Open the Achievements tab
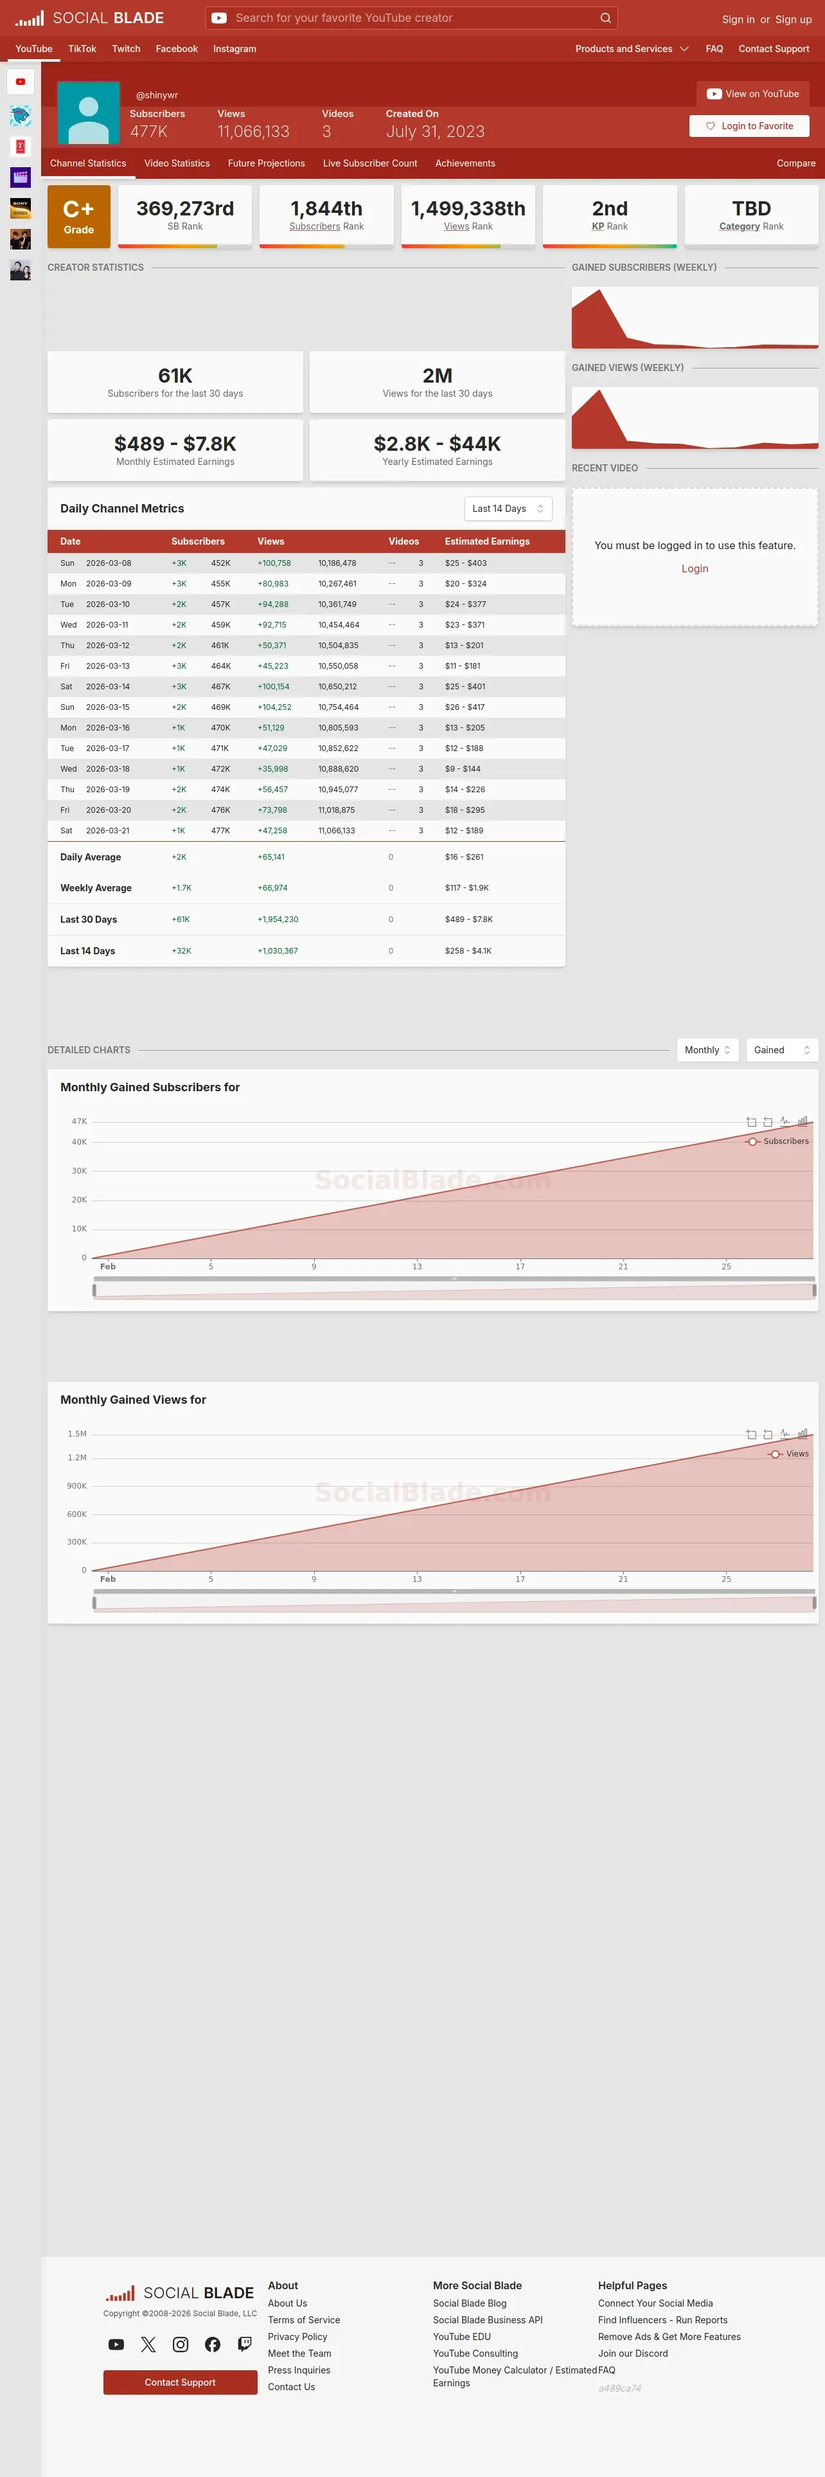Viewport: 825px width, 2477px height. pyautogui.click(x=465, y=163)
